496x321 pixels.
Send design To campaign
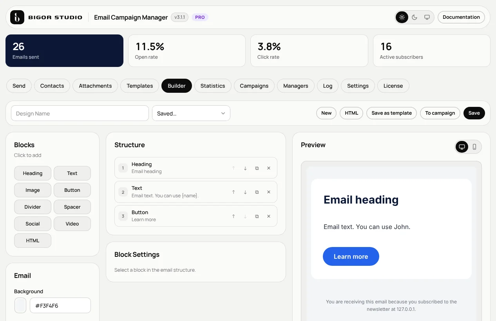pyautogui.click(x=440, y=113)
